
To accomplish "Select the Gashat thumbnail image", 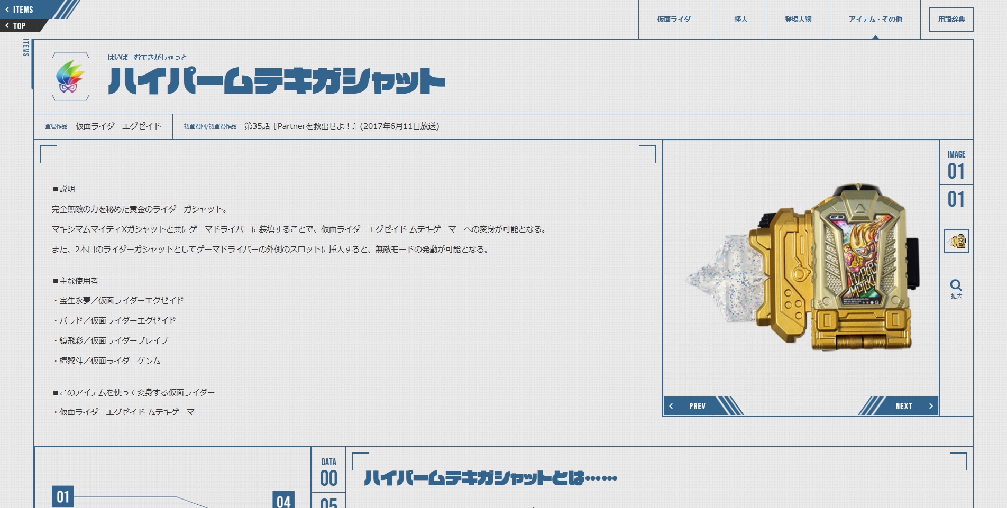I will click(x=956, y=241).
